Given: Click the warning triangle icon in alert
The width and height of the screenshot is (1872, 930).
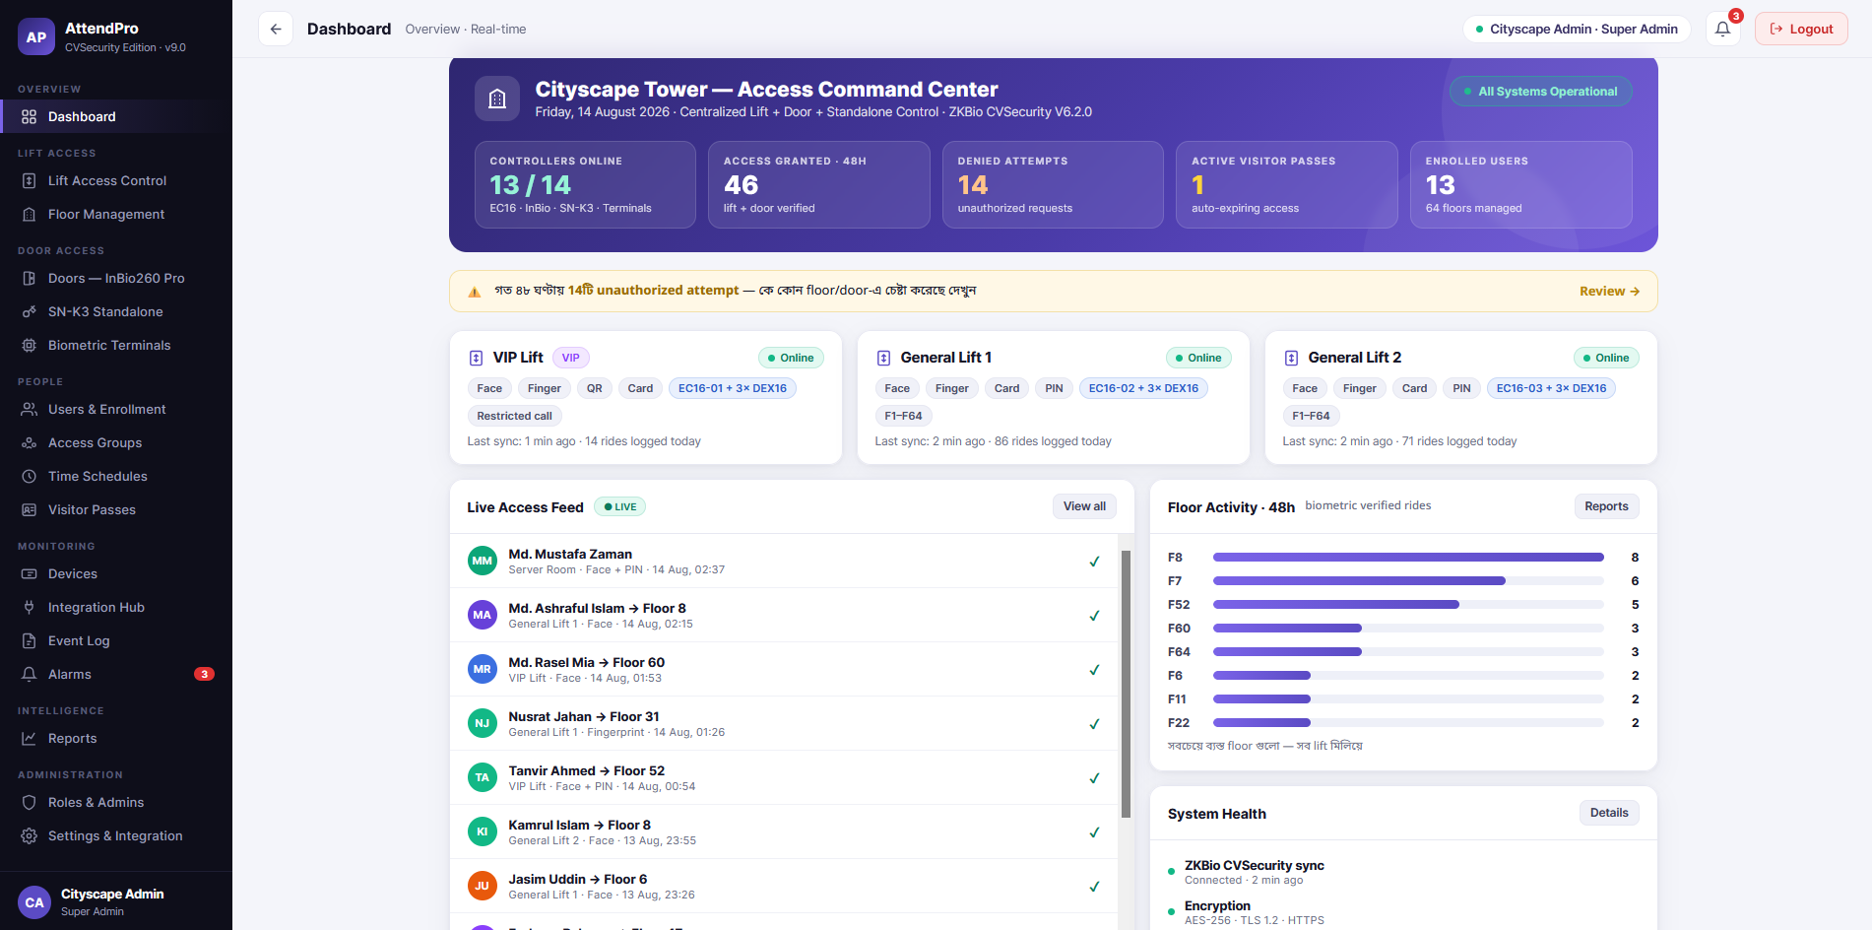Looking at the screenshot, I should point(475,292).
